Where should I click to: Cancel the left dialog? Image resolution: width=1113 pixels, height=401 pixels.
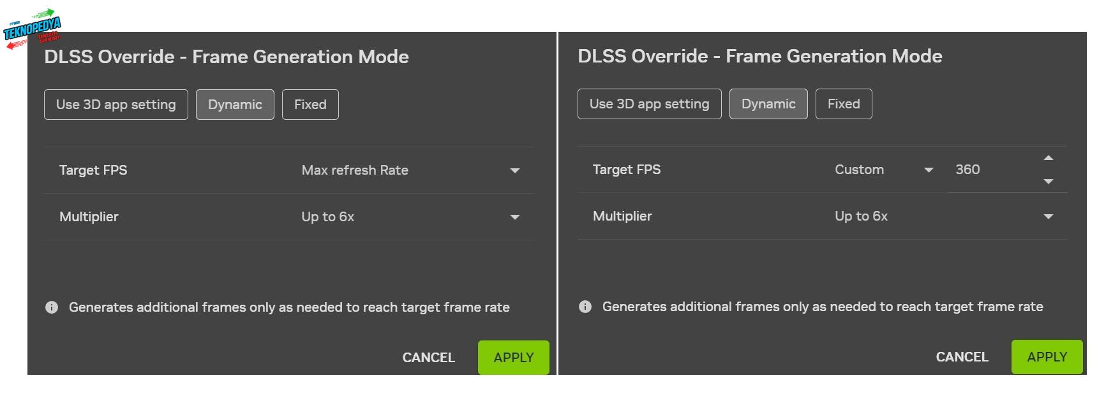(428, 358)
